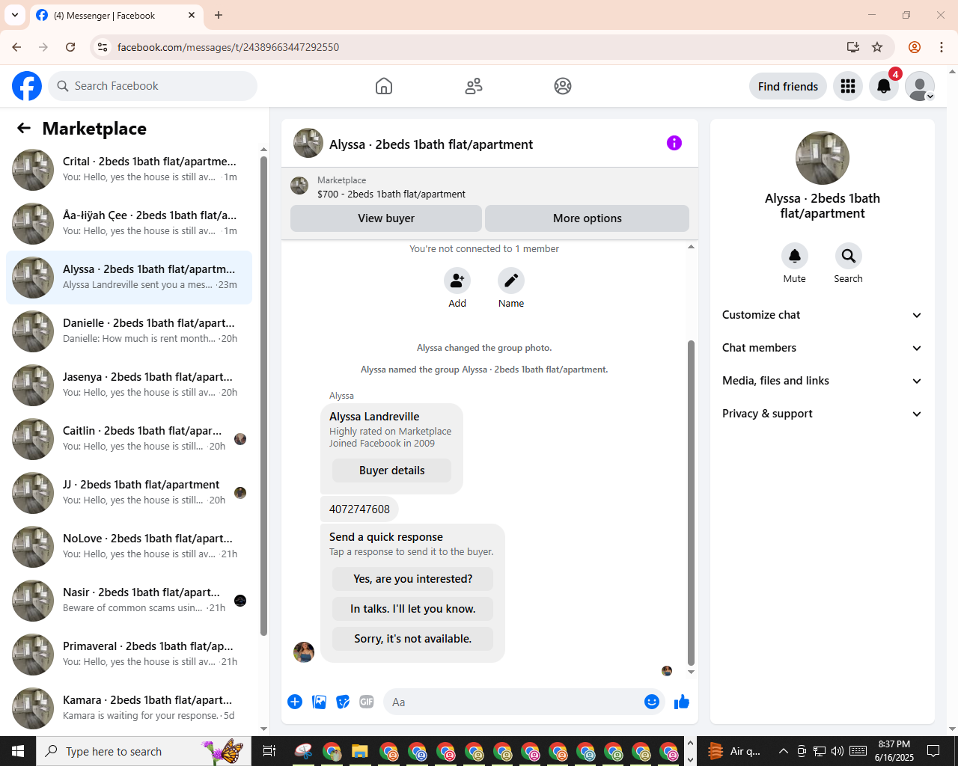Send quick reply Yes, are you interested?
Viewport: 958px width, 766px height.
(x=413, y=579)
